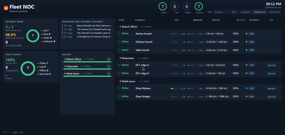Click the Q 88 badge for Odense branch

251,42
